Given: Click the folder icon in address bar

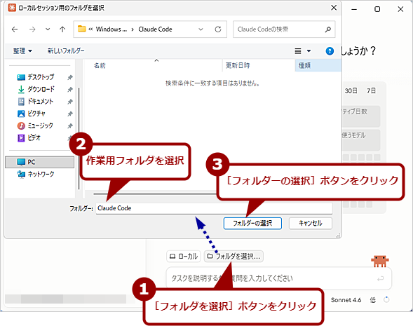Looking at the screenshot, I should (81, 29).
